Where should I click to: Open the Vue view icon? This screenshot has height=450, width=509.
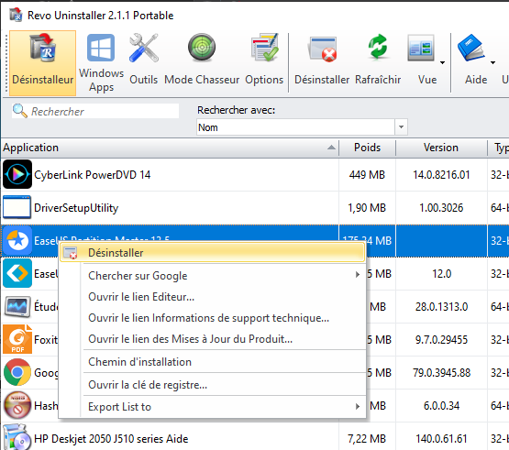point(421,48)
